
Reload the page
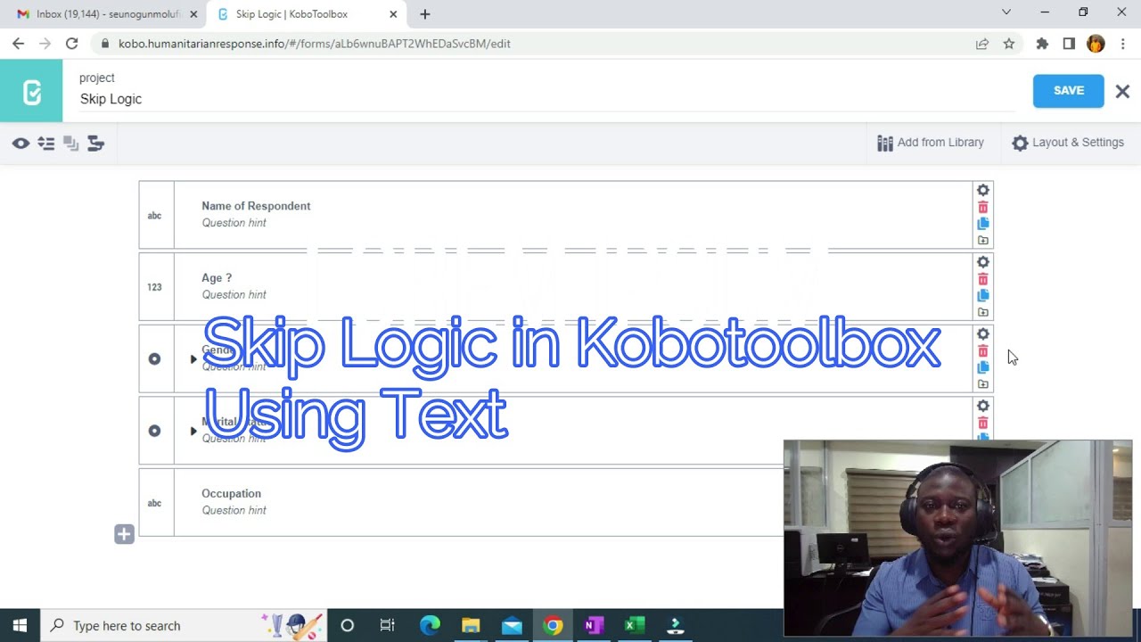click(72, 44)
